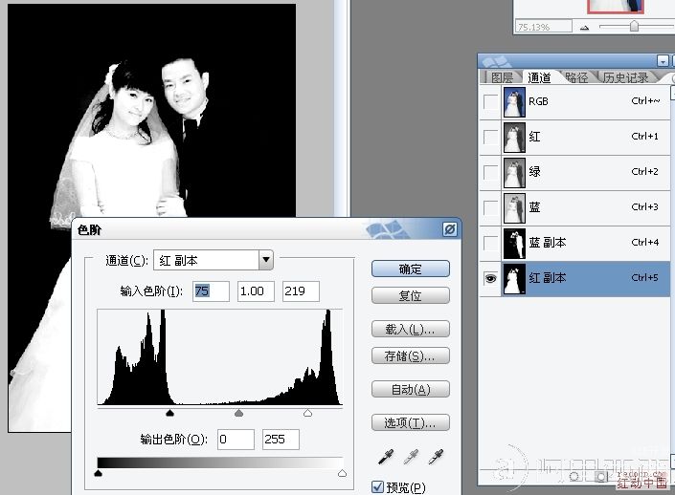
Task: Click the Levels dialog close icon
Action: (449, 229)
